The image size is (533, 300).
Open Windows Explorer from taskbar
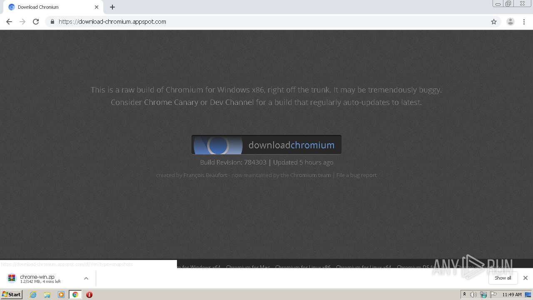tap(47, 295)
